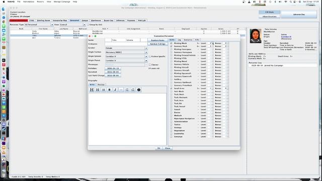Open the Interstellar Map tab

60,21
